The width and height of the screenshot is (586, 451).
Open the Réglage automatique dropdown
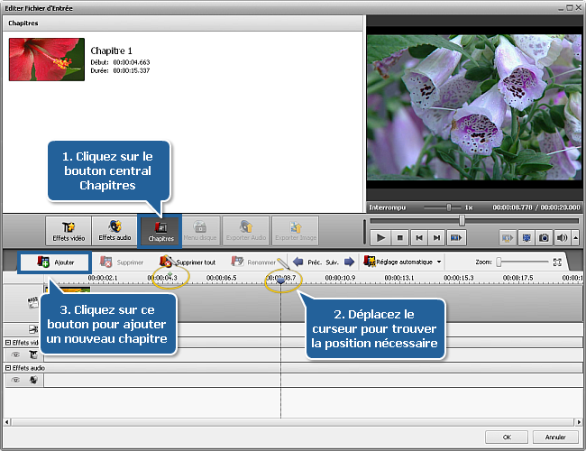point(403,262)
